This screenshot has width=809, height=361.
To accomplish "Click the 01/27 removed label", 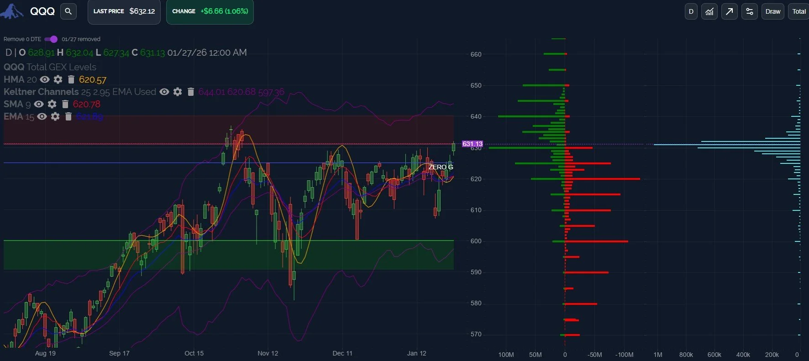I will tap(81, 39).
